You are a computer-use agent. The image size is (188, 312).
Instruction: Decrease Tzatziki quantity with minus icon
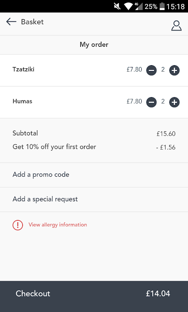click(151, 70)
